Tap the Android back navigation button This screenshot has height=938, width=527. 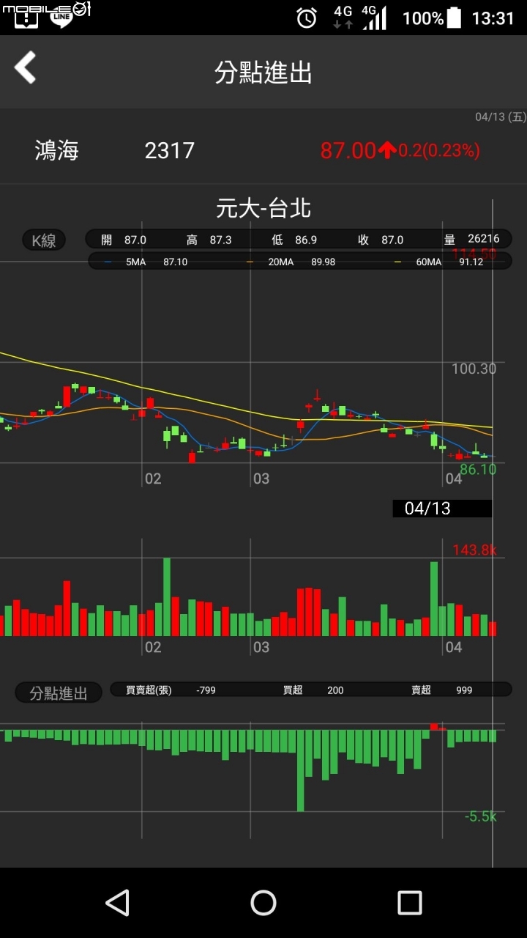pos(117,903)
